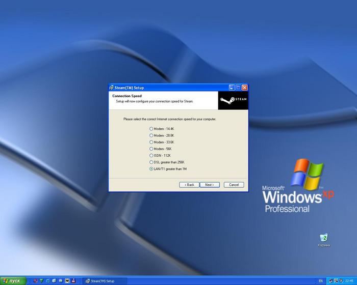Close the Steam Setup window
The image size is (357, 285).
245,88
